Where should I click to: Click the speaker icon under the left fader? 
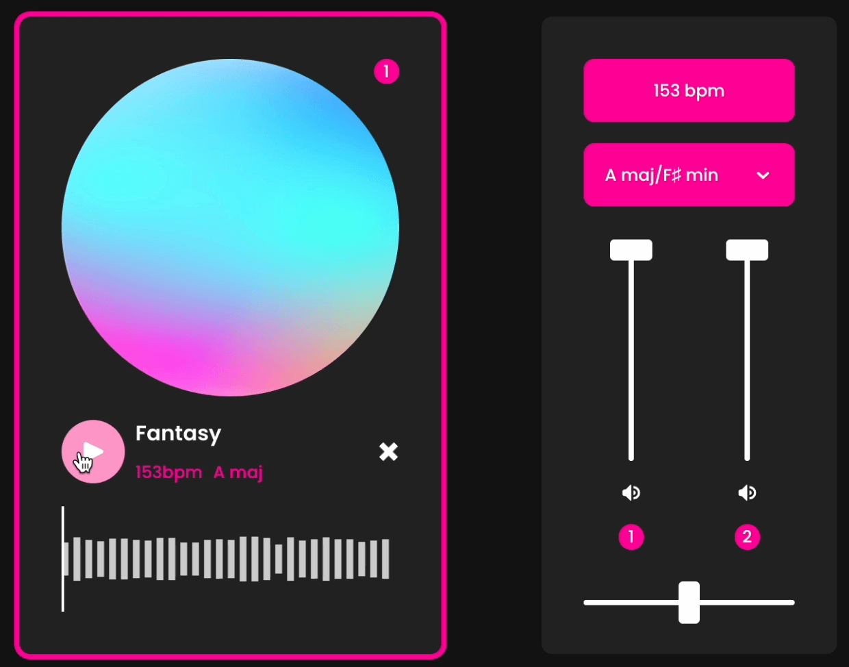631,492
